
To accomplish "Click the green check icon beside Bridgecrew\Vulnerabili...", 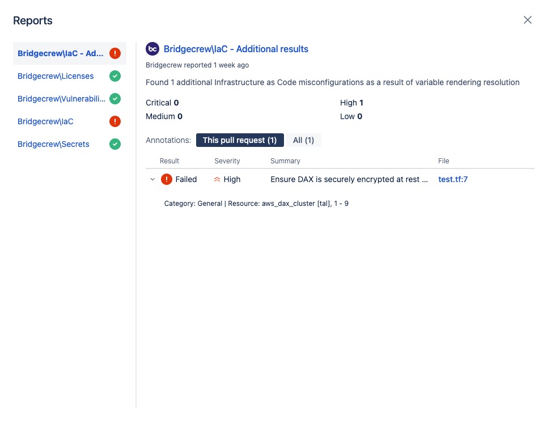I will (115, 99).
